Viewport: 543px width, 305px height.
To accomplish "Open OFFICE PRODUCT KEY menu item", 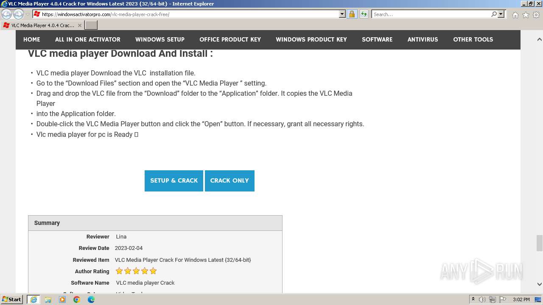I will pyautogui.click(x=230, y=39).
